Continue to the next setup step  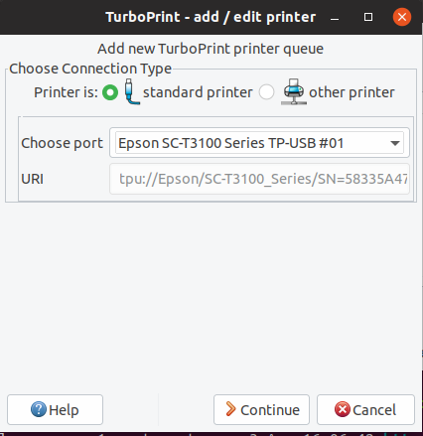click(261, 409)
